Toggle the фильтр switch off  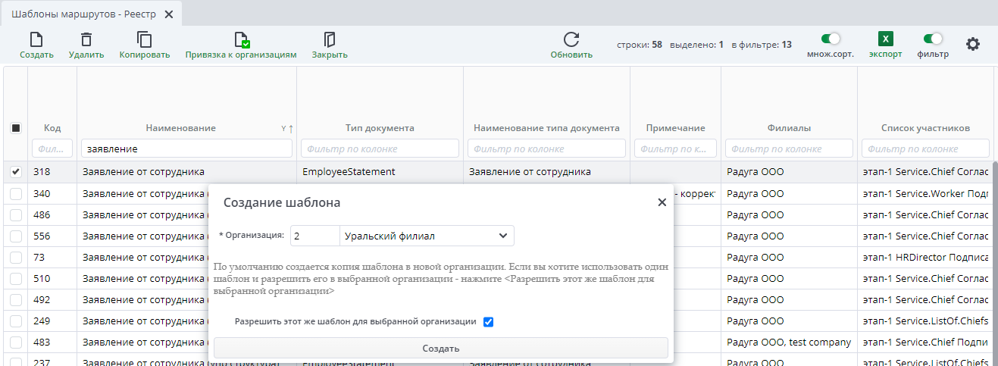[933, 39]
